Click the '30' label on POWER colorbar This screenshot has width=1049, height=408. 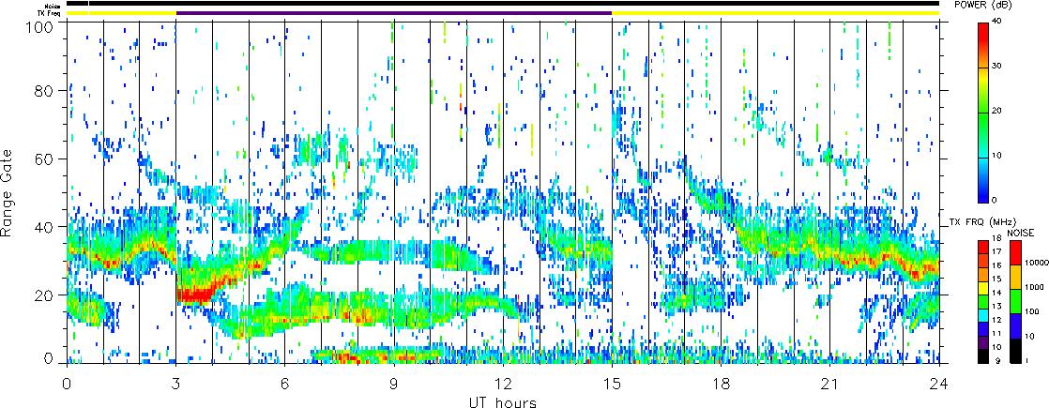pyautogui.click(x=996, y=67)
